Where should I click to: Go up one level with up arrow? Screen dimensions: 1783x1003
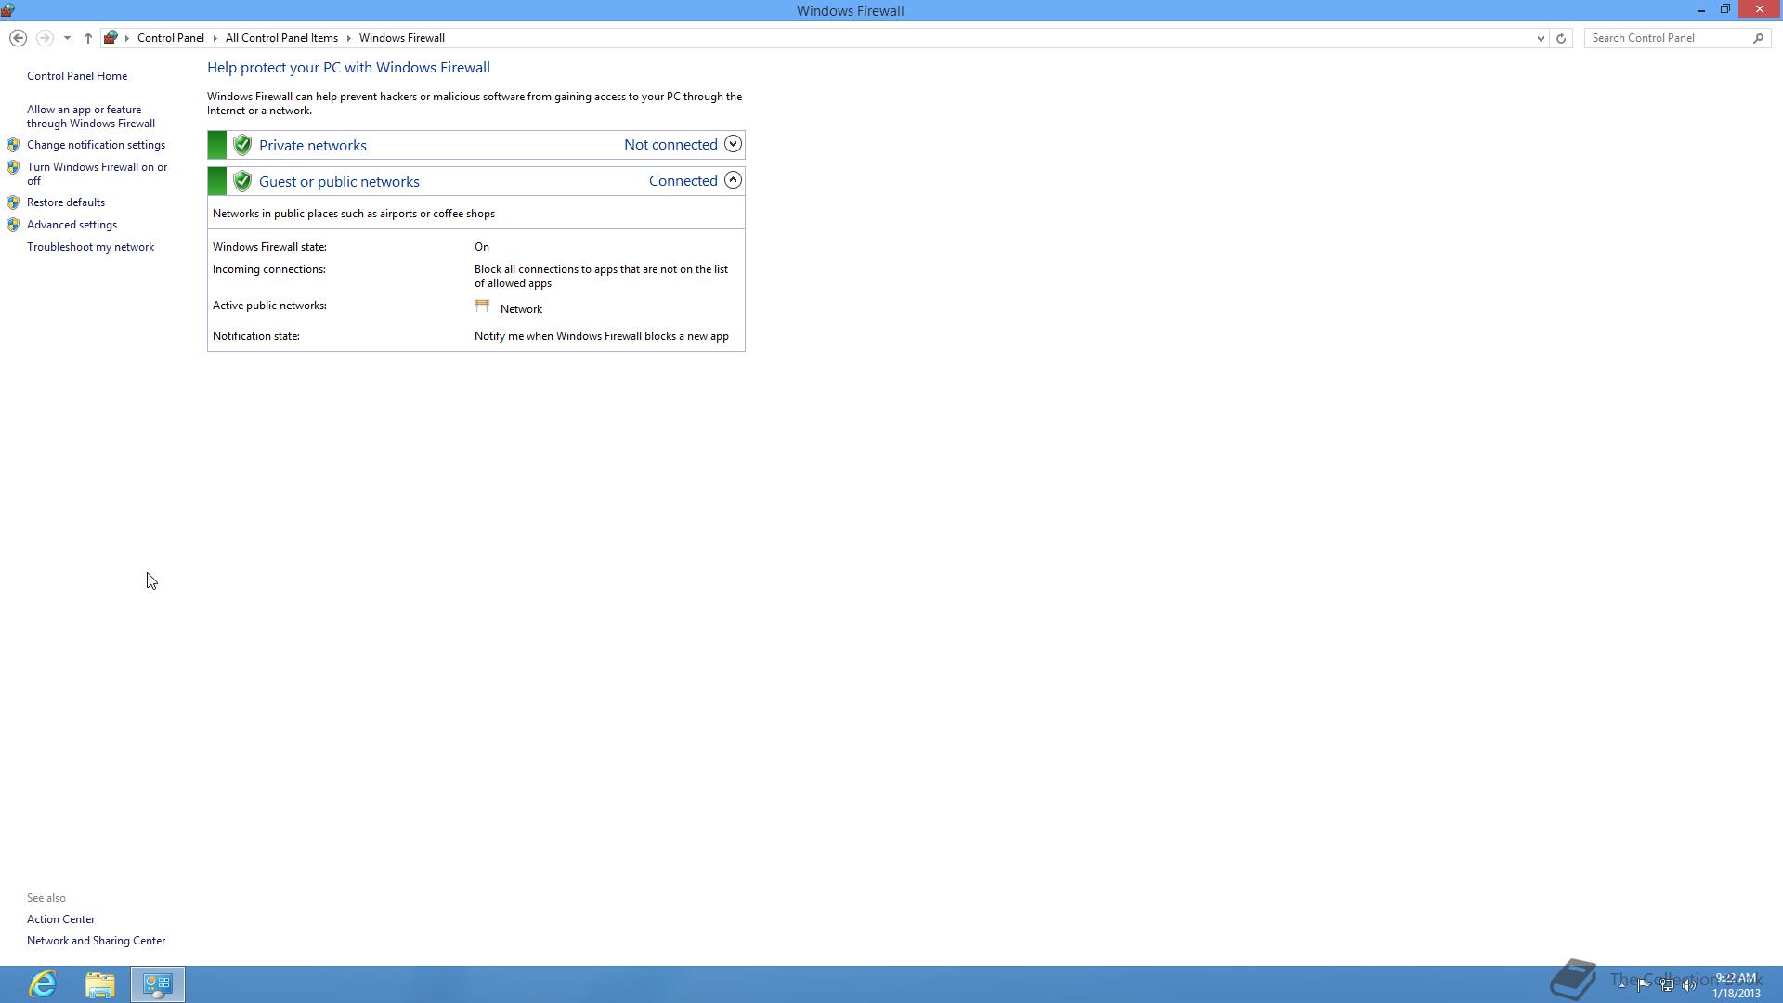(88, 38)
